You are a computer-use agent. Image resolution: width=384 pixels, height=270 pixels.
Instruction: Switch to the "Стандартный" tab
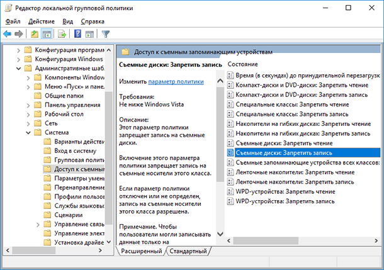(188, 251)
